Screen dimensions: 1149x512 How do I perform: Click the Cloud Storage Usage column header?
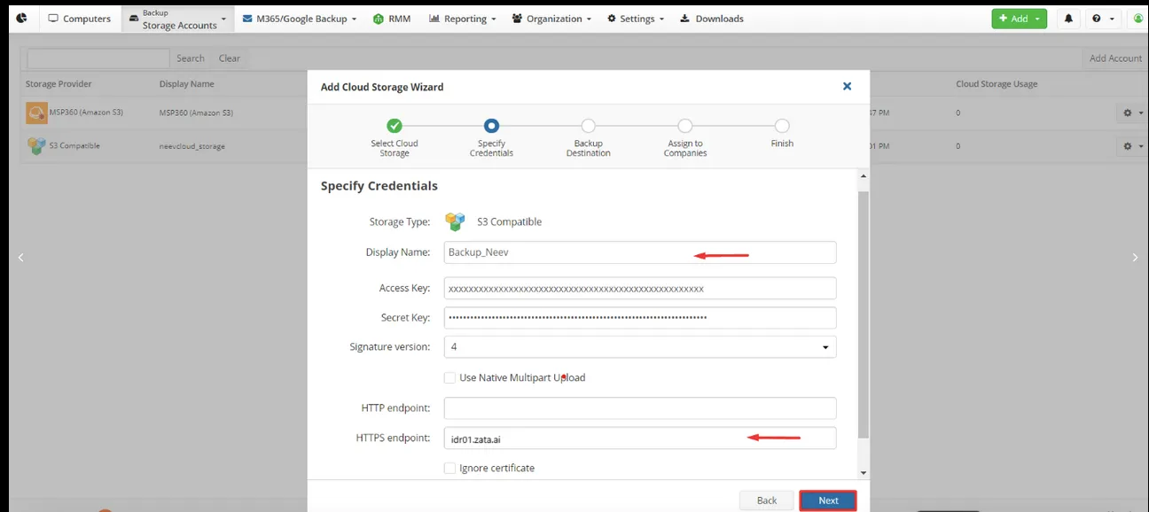coord(997,84)
